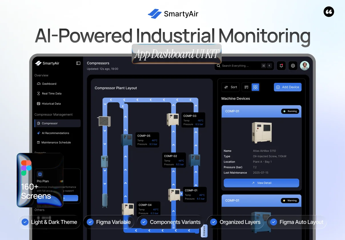Click the Compressor Plant Layout title

116,88
